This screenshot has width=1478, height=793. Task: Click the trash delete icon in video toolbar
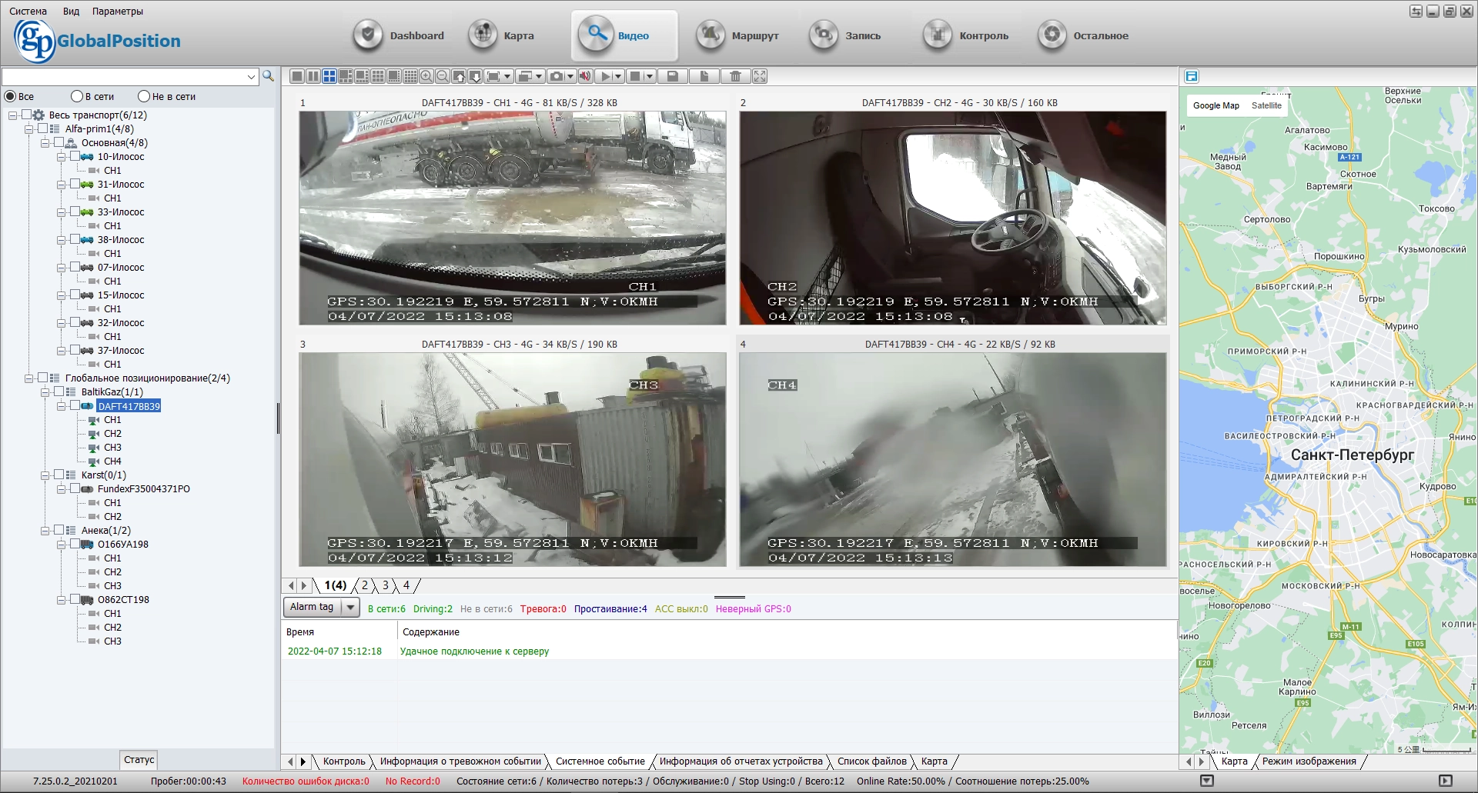coord(736,76)
